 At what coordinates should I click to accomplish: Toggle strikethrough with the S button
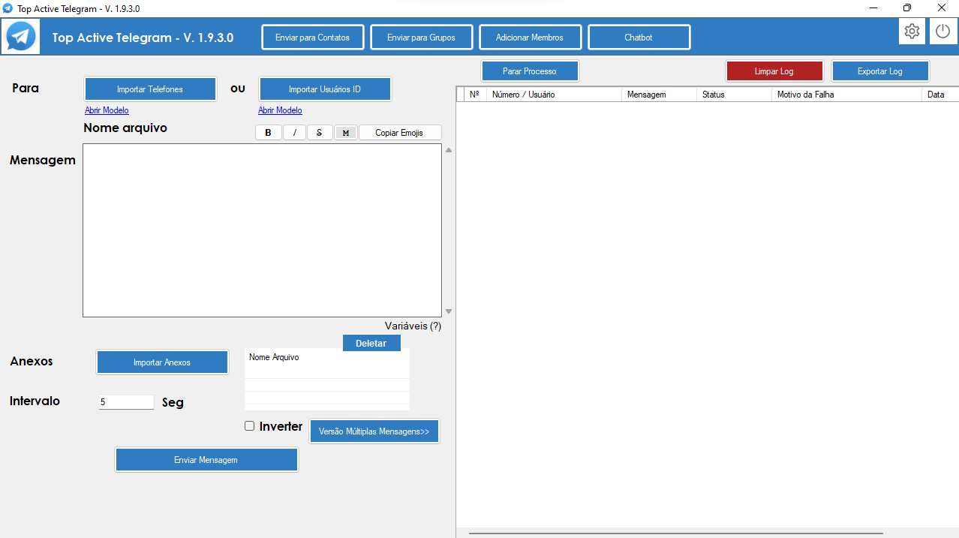coord(320,133)
